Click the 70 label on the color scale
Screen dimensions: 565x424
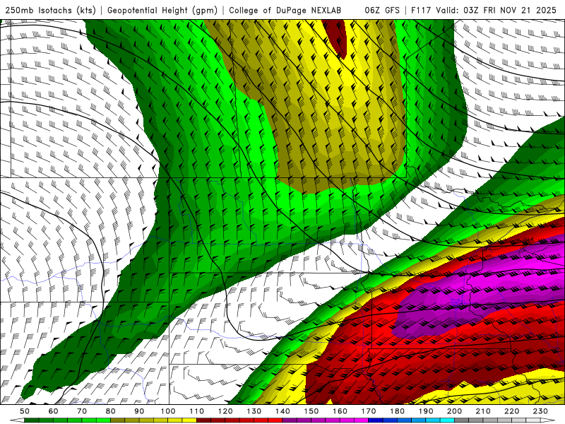point(82,411)
